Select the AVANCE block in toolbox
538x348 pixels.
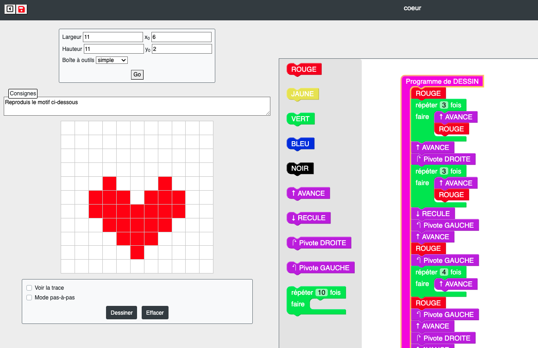pos(308,193)
